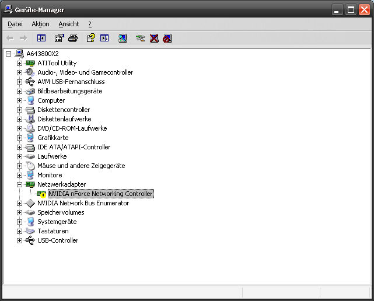Click the USB-Controller USB icon
374x301 pixels.
click(30, 240)
